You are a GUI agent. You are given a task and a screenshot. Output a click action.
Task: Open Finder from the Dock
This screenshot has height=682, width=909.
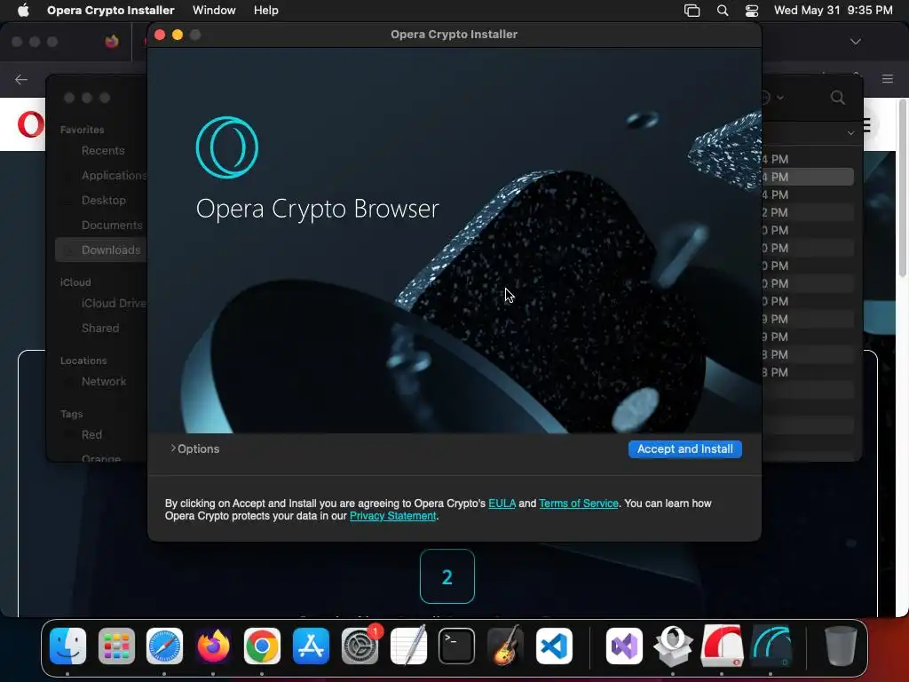tap(67, 646)
